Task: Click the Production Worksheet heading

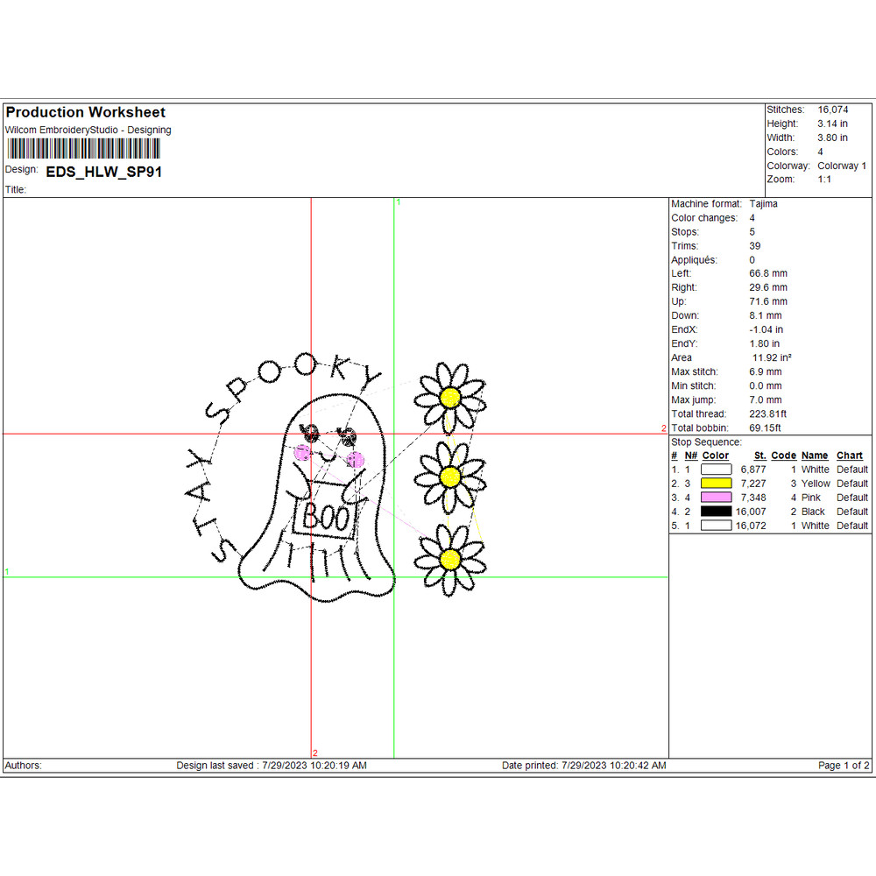Action: coord(86,112)
